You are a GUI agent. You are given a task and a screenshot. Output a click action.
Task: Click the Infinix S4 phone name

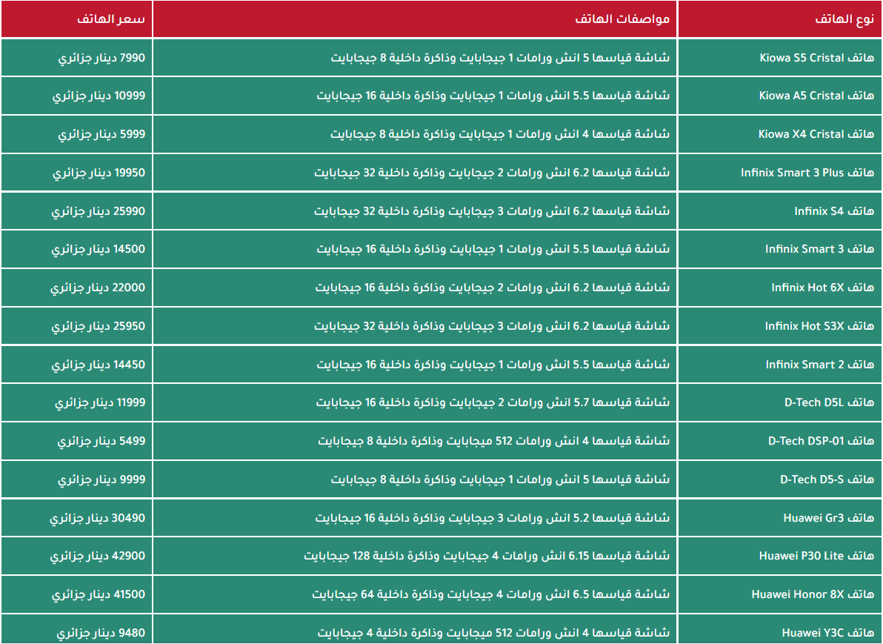(780, 210)
